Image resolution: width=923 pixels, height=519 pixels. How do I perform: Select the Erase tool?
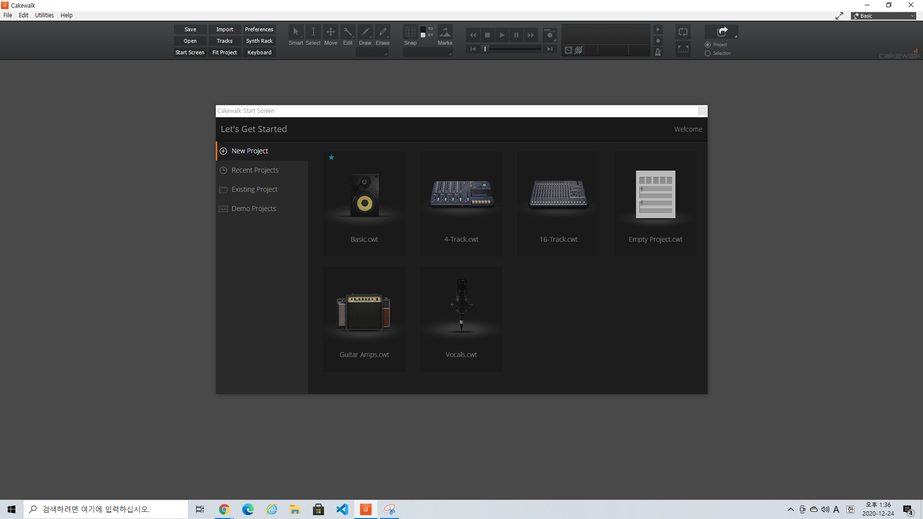383,32
